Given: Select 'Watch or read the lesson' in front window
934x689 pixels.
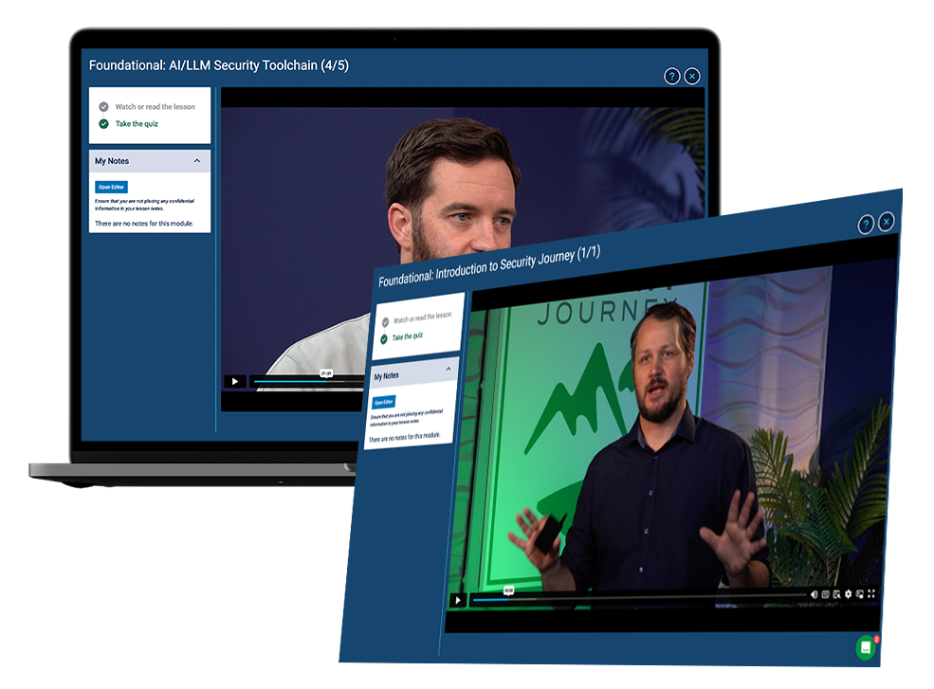Looking at the screenshot, I should [422, 317].
